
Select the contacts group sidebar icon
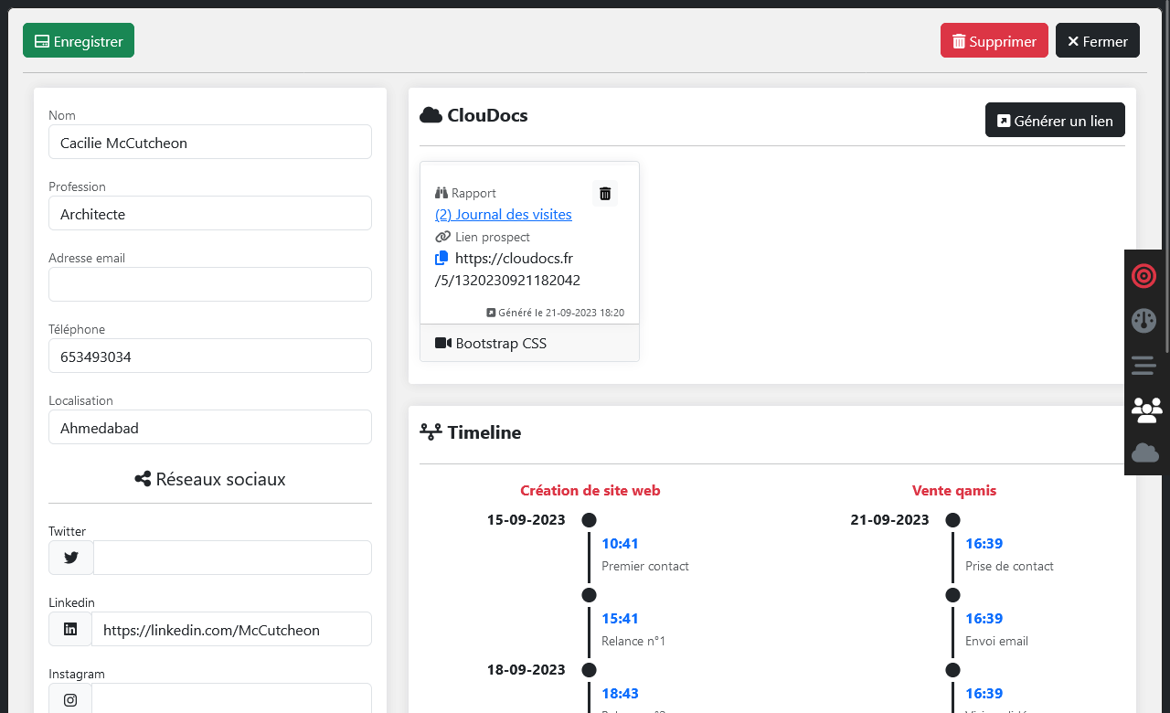[x=1146, y=409]
